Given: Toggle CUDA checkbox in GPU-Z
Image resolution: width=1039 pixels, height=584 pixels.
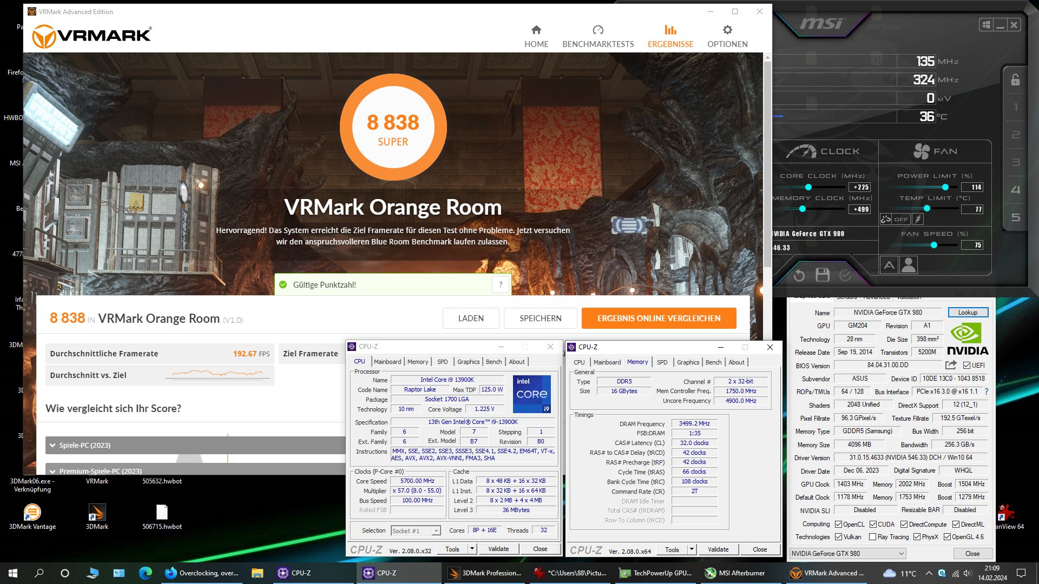Looking at the screenshot, I should point(873,525).
